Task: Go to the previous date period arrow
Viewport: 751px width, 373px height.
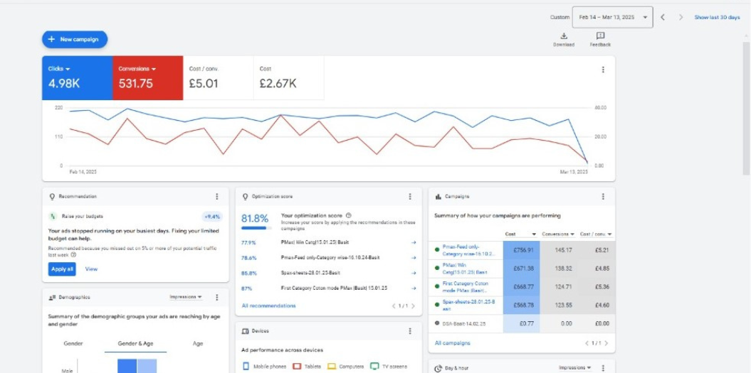Action: [x=663, y=17]
